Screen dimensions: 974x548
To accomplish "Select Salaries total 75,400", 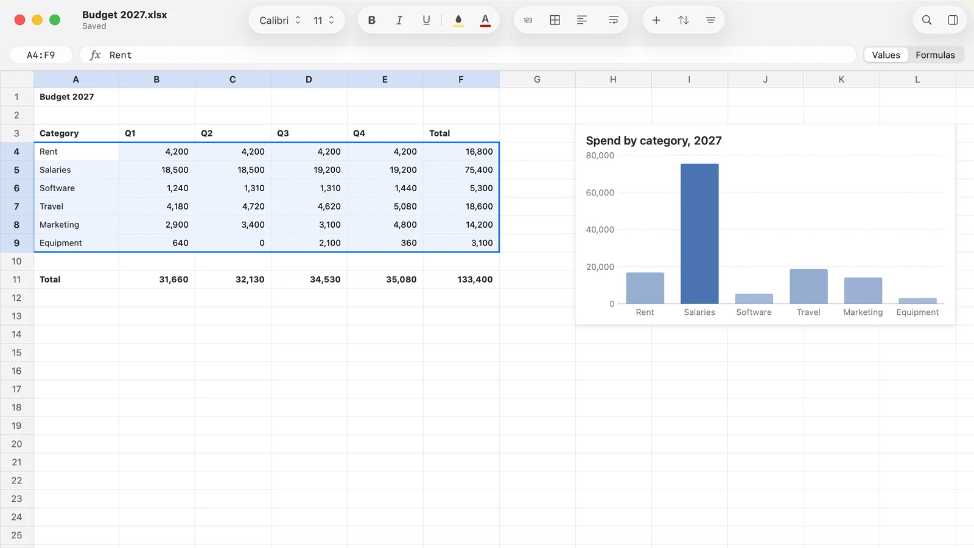I will point(461,170).
